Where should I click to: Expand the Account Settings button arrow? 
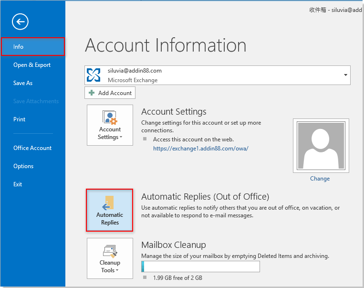(x=121, y=137)
